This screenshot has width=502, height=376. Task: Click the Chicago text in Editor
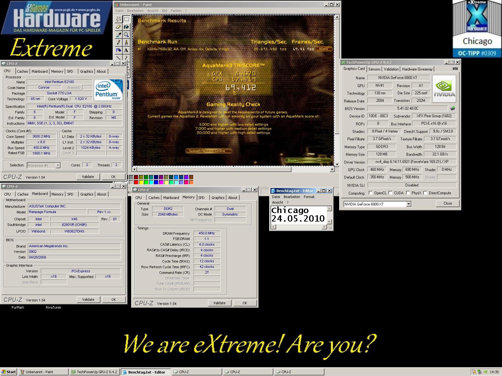tap(290, 210)
